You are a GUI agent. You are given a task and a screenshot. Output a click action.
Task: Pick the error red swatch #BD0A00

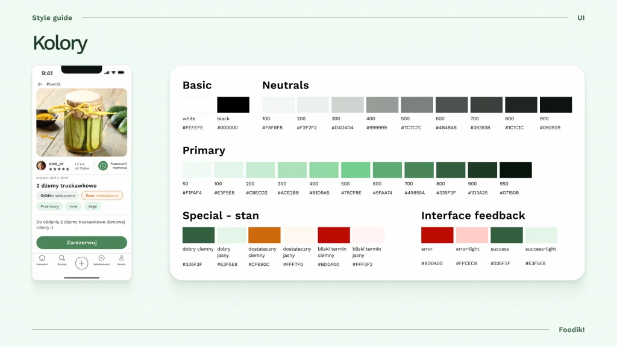click(437, 235)
